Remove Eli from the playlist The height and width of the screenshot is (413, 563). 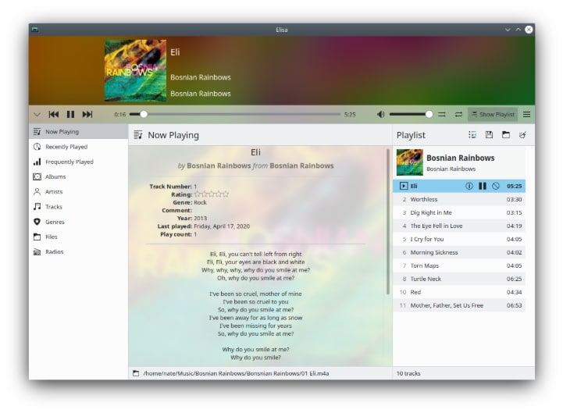pyautogui.click(x=496, y=186)
